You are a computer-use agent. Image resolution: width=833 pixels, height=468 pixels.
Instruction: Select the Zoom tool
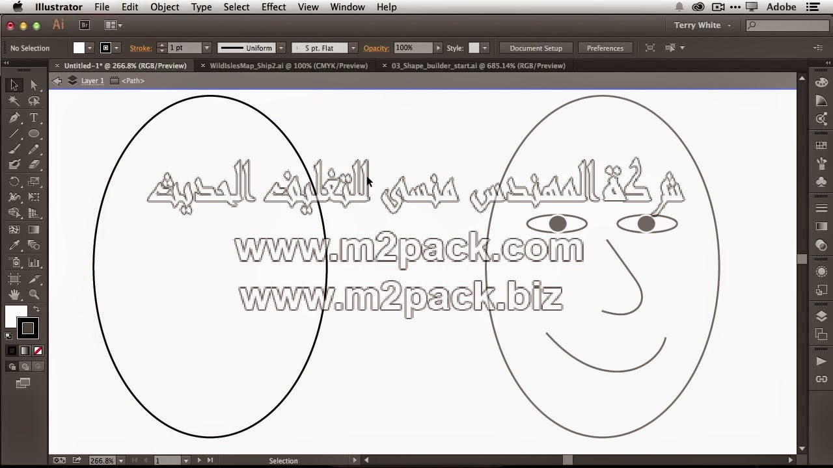pyautogui.click(x=34, y=295)
